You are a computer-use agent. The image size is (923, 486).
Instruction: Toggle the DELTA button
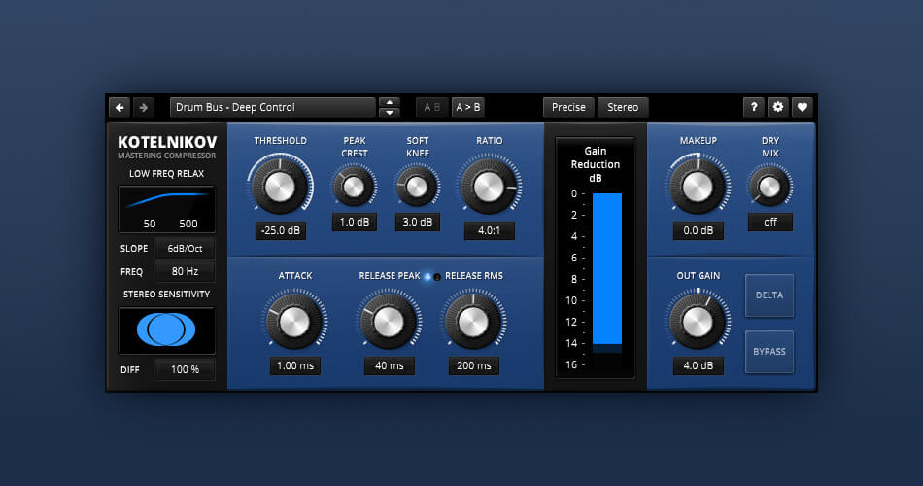click(x=769, y=295)
